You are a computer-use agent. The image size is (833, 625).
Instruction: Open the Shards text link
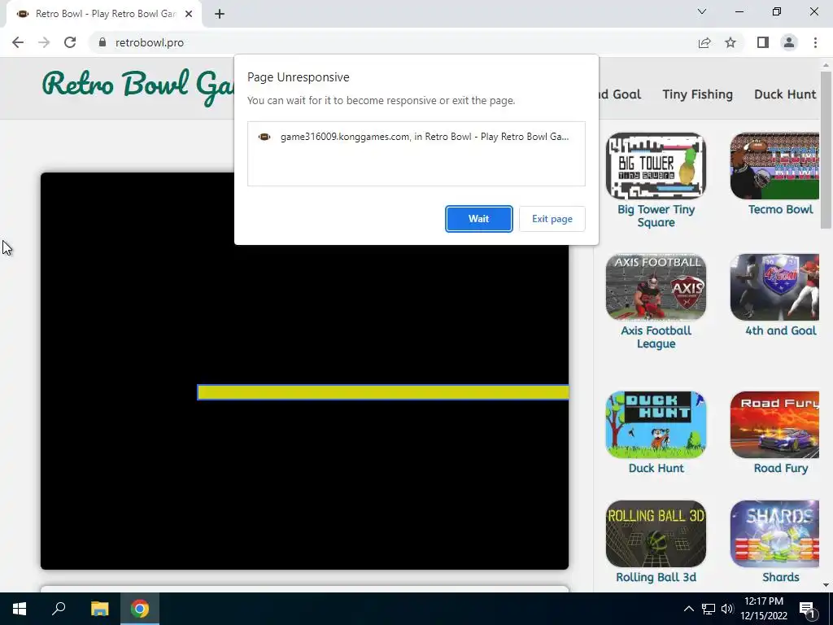pyautogui.click(x=780, y=577)
